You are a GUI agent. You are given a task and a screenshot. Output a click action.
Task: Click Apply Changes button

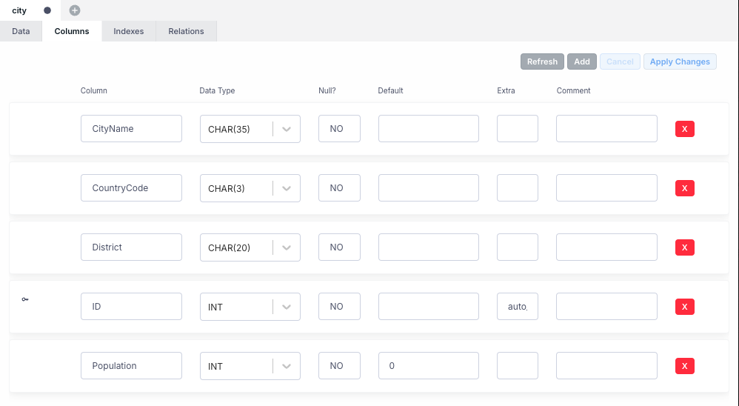click(x=680, y=61)
